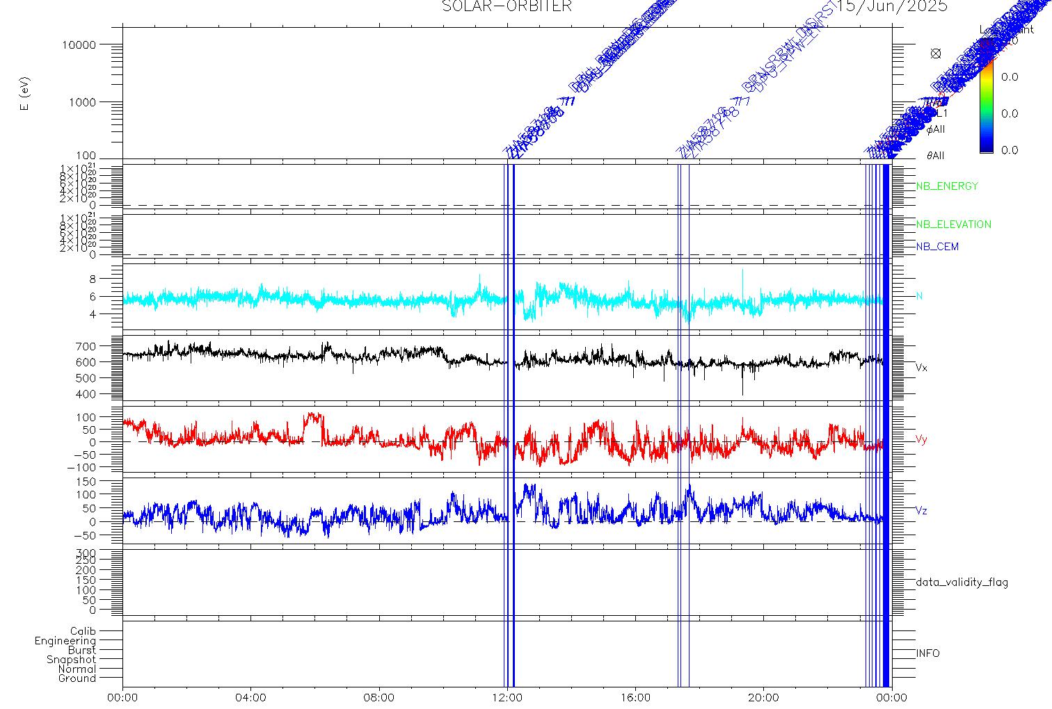The image size is (1052, 709).
Task: Click the 8 tick on the N axis
Action: coord(93,278)
